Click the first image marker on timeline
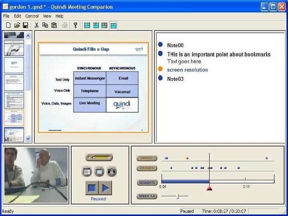The height and width of the screenshot is (216, 288). point(171,168)
